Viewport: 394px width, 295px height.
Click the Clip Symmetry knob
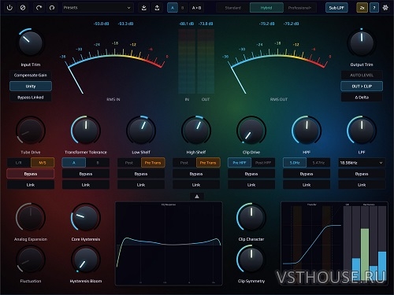click(251, 260)
